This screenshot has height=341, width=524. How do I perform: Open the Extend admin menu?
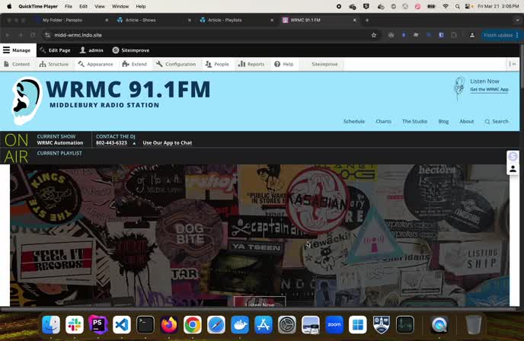pos(135,64)
